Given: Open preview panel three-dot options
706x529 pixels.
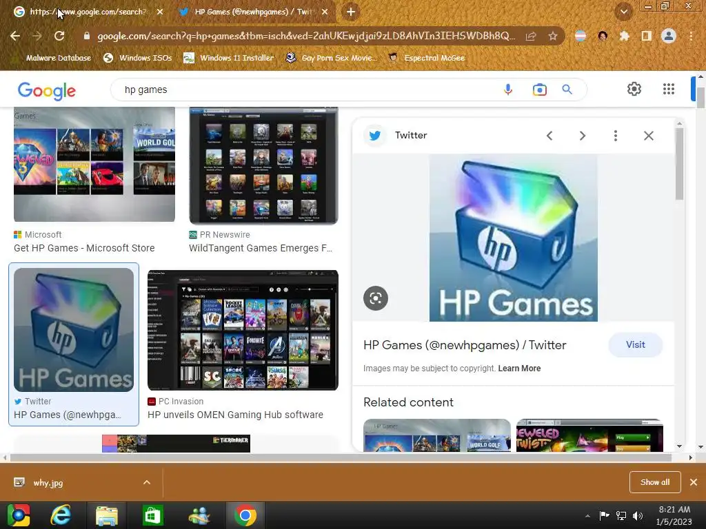Looking at the screenshot, I should coord(616,136).
